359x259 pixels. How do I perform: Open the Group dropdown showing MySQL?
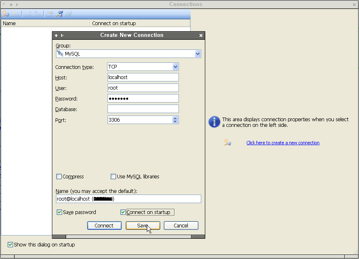198,54
